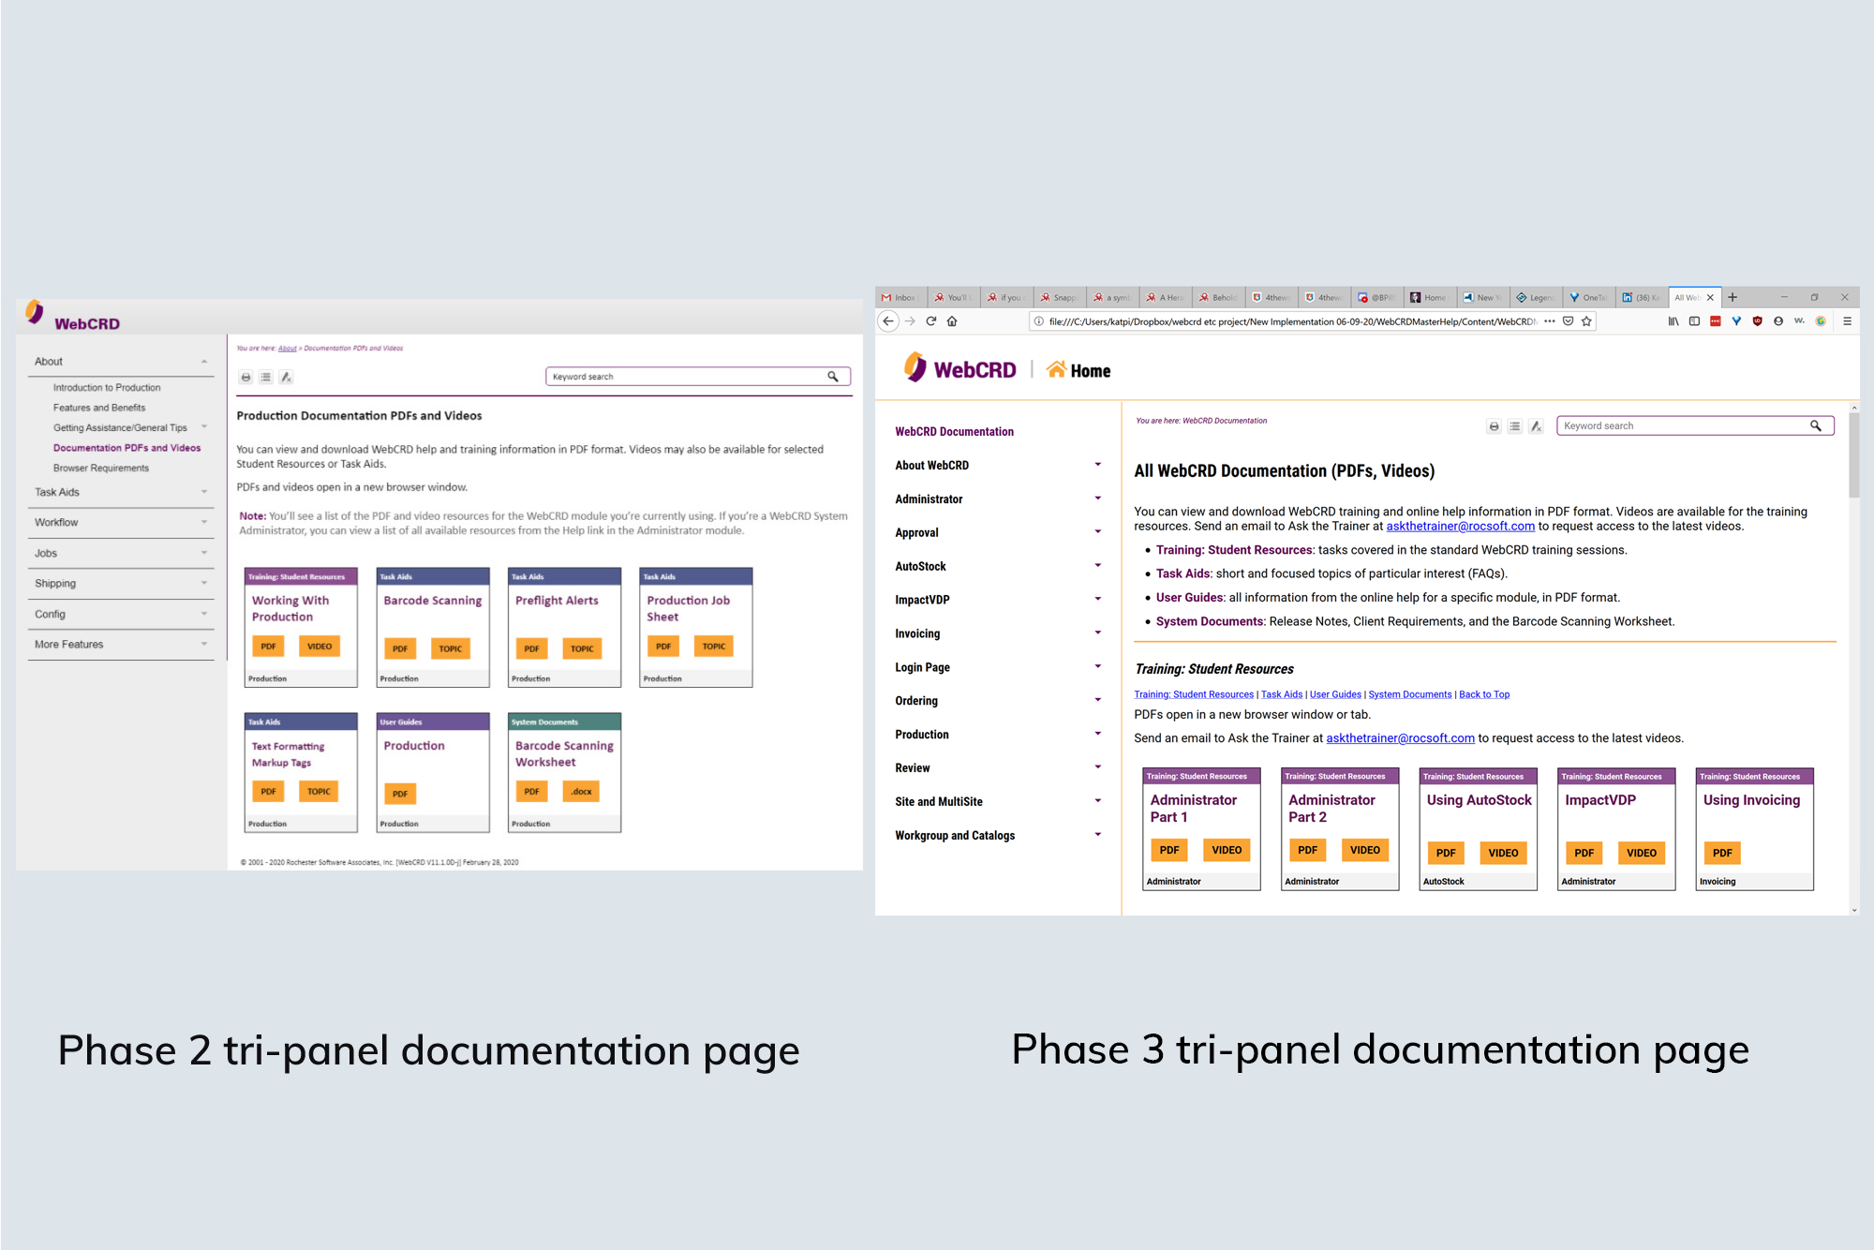The image size is (1874, 1250).
Task: Click the expand-all list icon in Phase 3 toolbar
Action: [x=1514, y=426]
